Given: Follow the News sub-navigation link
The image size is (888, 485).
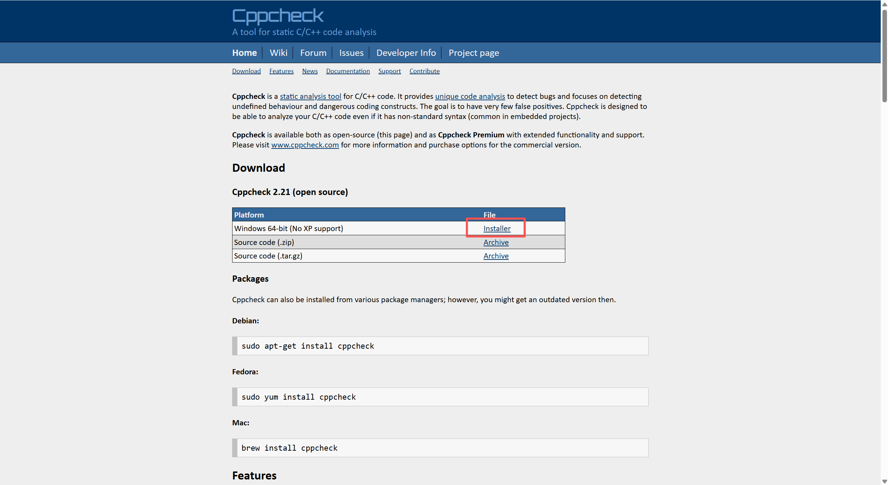Looking at the screenshot, I should pos(310,71).
